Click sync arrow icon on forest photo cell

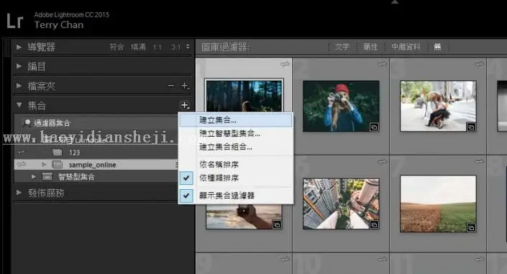pyautogui.click(x=286, y=64)
